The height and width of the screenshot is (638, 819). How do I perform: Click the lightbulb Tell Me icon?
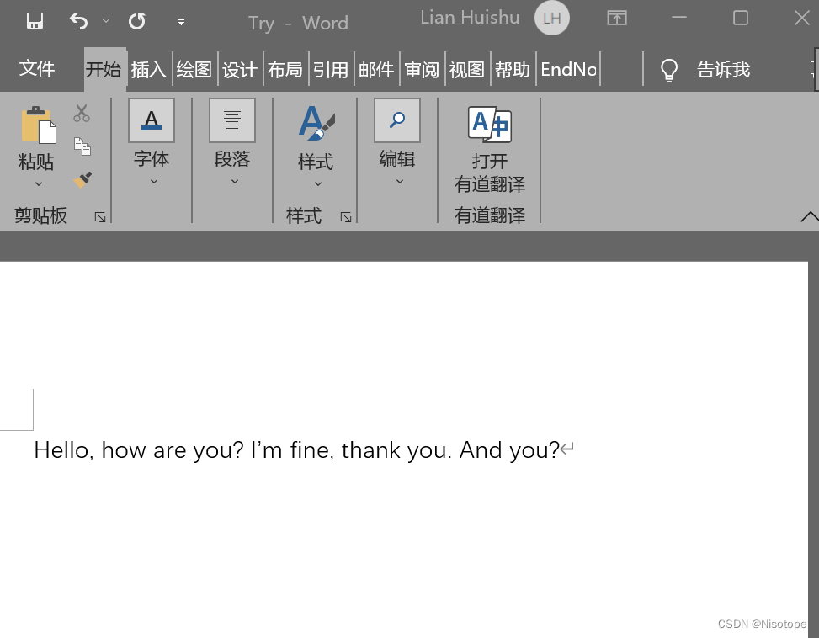(x=669, y=70)
